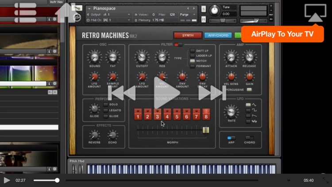
Task: Enable GLIDE toggle switch
Action: tap(105, 116)
